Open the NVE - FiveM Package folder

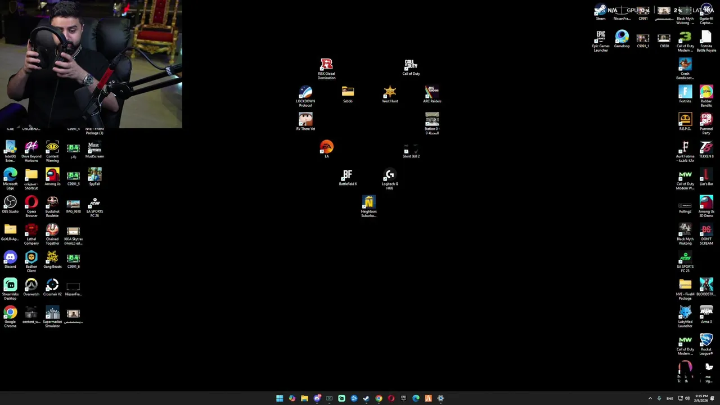coord(685,290)
